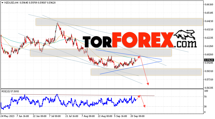Click the RSI scale value 30
The height and width of the screenshot is (119, 215).
[x=205, y=106]
